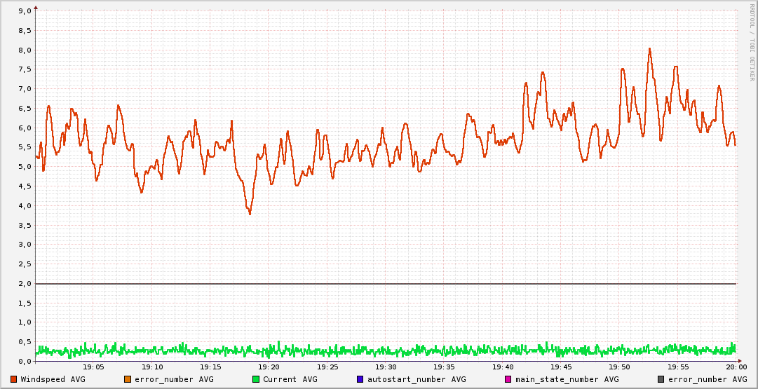Click the blue autostart_number legend swatch

360,379
